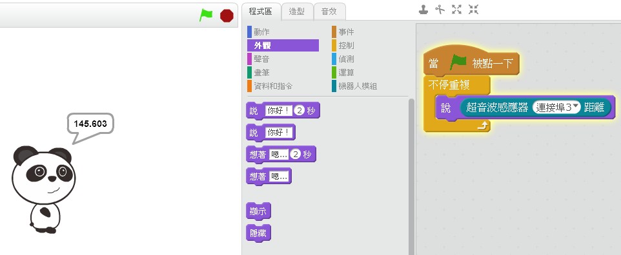Open the 連接埠3 port dropdown
This screenshot has width=621, height=255.
(556, 107)
